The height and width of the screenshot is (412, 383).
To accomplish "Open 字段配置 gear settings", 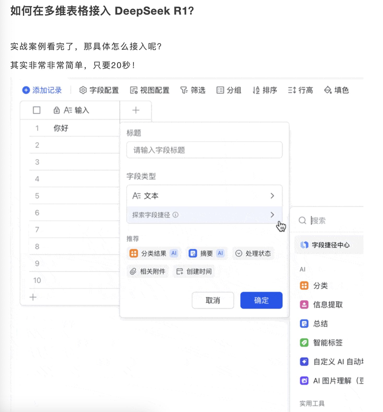I will point(83,90).
